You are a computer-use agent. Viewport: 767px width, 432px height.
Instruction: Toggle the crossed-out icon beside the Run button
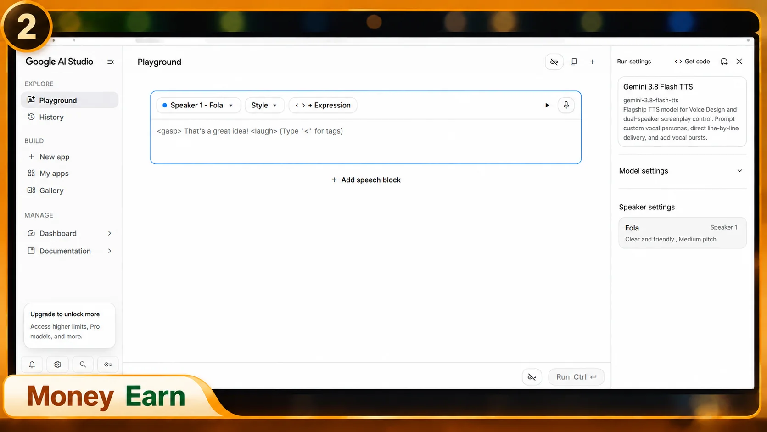(532, 377)
